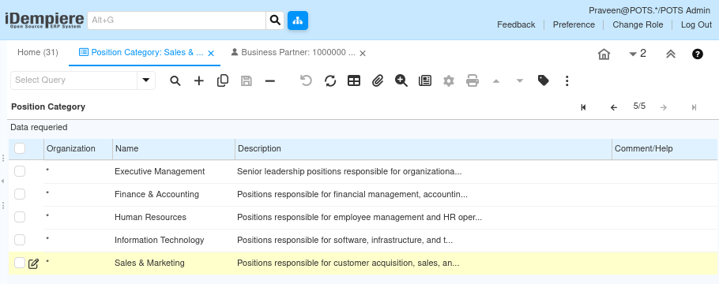The height and width of the screenshot is (284, 719).
Task: Click the Log Out link
Action: pos(696,24)
